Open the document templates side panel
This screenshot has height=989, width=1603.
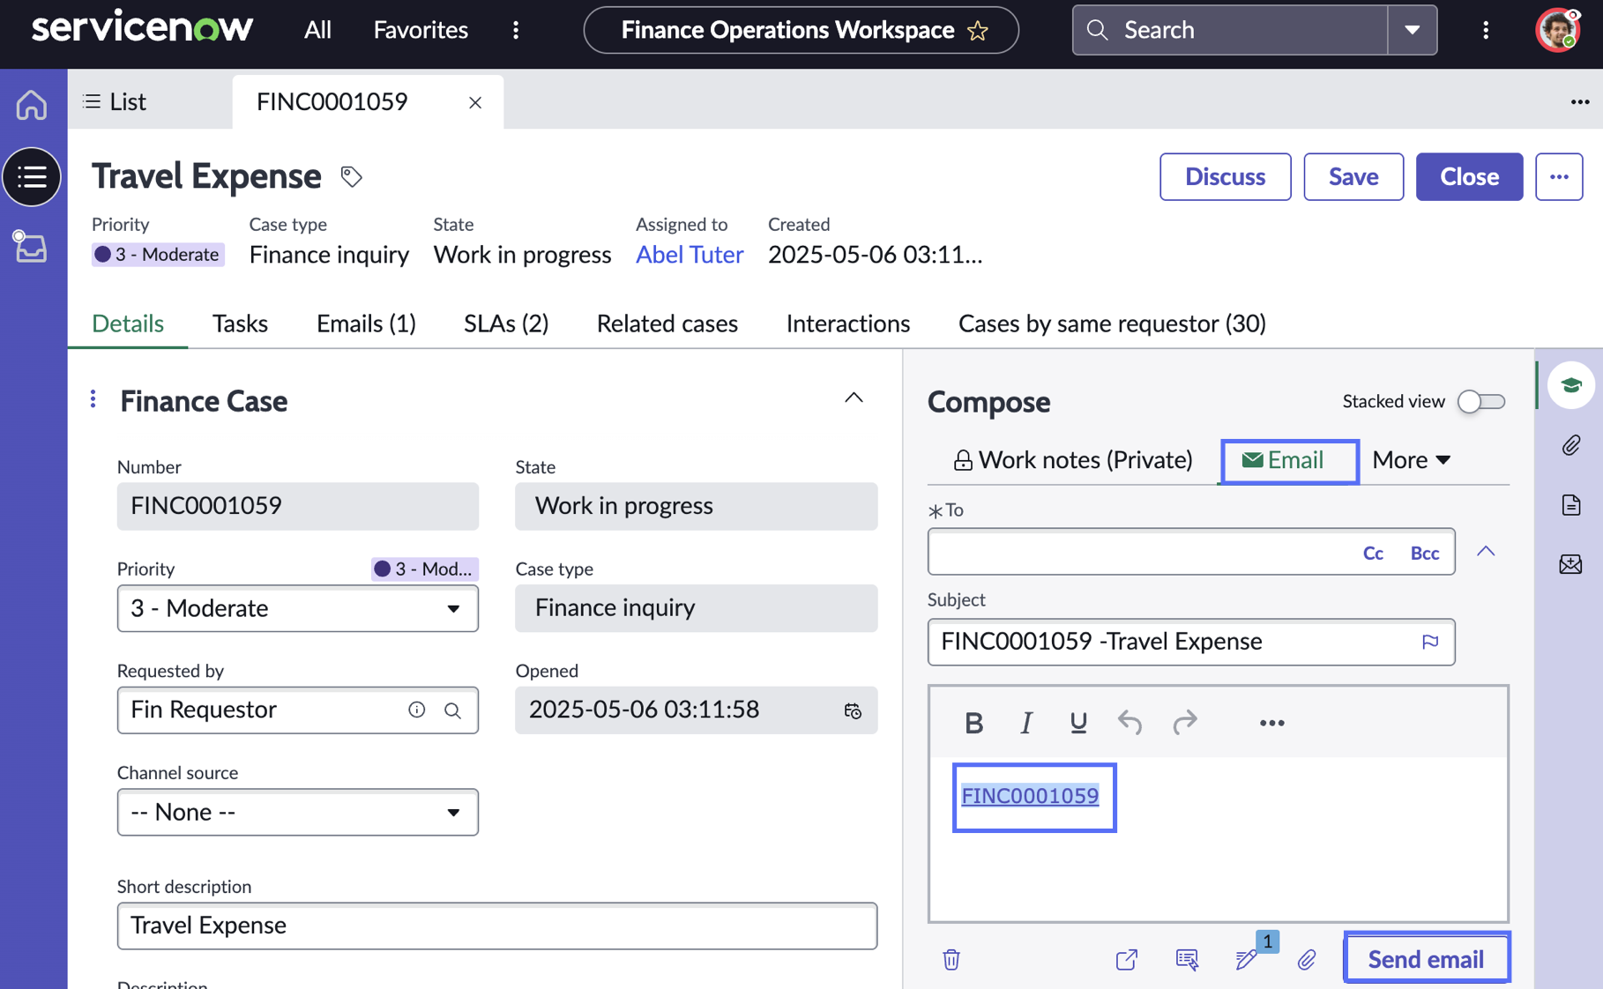(x=1571, y=505)
